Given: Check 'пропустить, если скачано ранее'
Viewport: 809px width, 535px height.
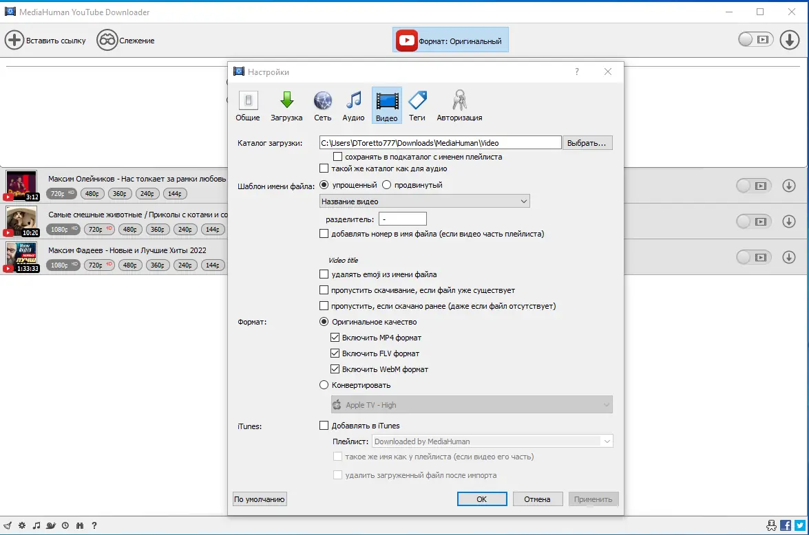Looking at the screenshot, I should tap(324, 305).
